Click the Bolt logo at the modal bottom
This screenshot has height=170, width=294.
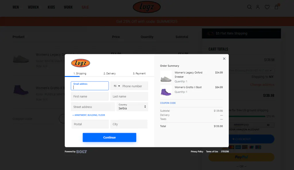click(x=81, y=151)
